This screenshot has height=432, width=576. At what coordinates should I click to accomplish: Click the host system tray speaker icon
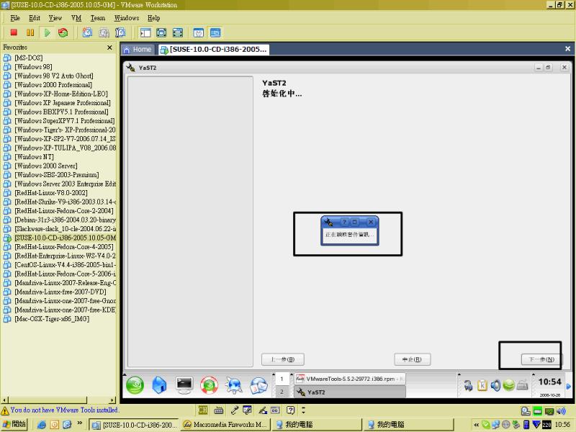pyautogui.click(x=561, y=410)
